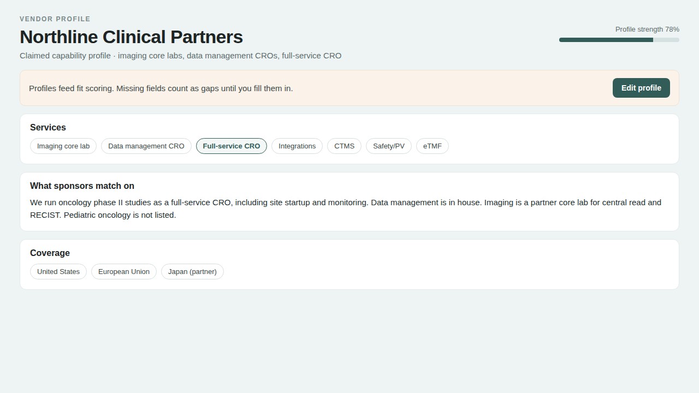Screen dimensions: 699x393
Task: Click the European Union coverage chip
Action: tap(124, 272)
